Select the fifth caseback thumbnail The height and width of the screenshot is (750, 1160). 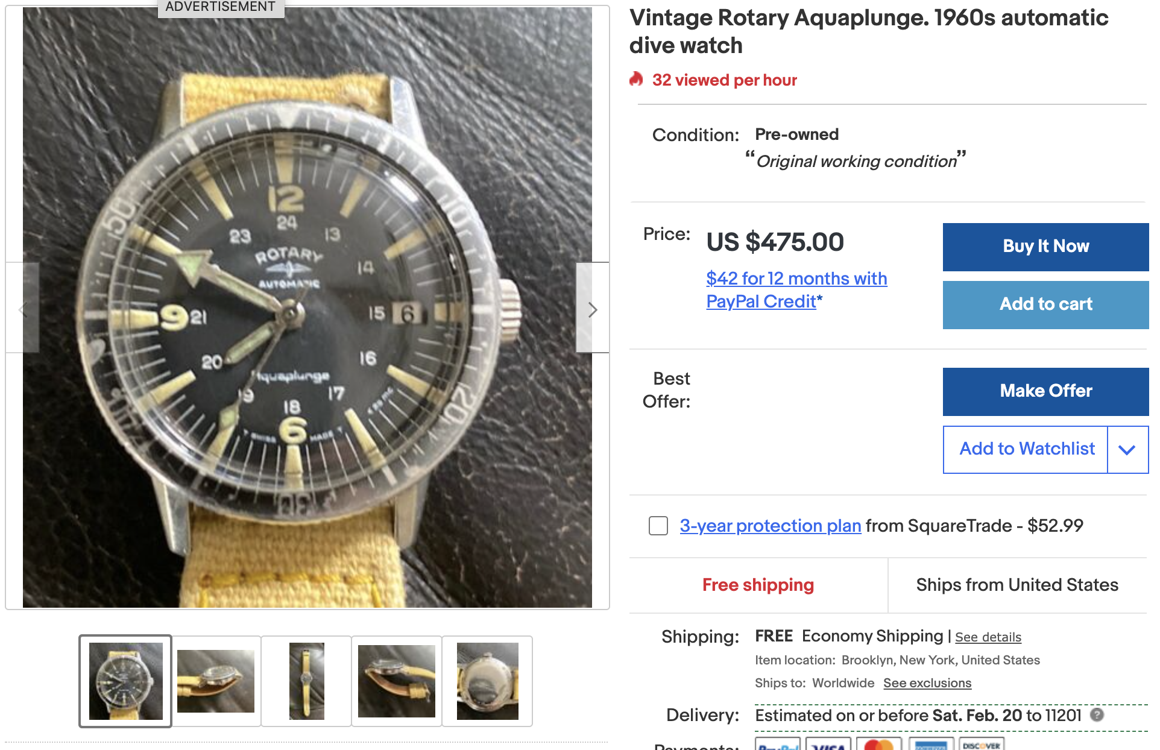(487, 681)
